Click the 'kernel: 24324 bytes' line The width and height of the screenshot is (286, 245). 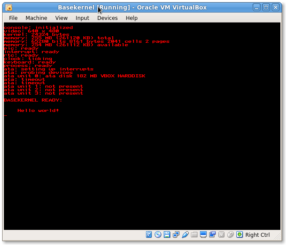coord(36,35)
